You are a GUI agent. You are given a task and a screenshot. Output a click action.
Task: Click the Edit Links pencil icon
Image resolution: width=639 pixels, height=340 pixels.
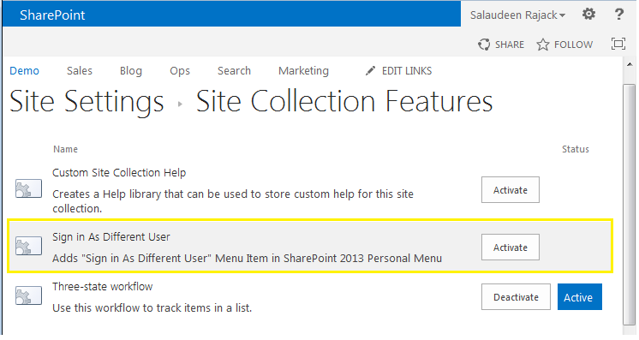click(x=370, y=71)
